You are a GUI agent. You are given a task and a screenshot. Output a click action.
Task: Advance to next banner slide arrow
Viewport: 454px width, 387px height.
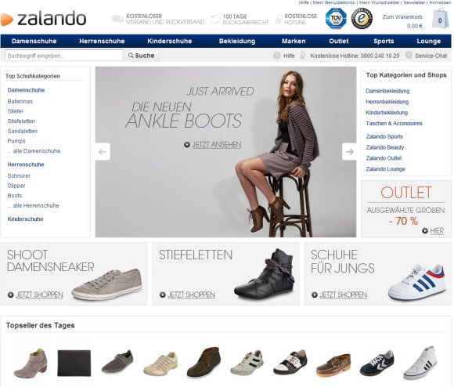349,151
